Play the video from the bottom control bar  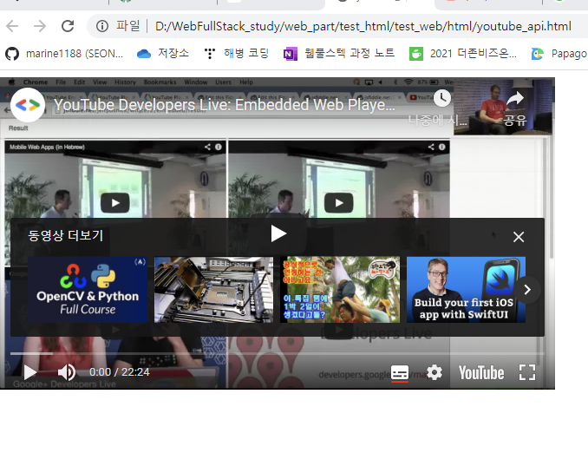(x=29, y=372)
